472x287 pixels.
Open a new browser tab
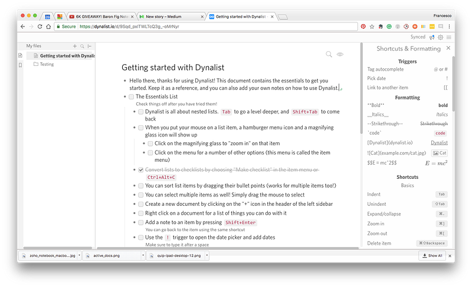point(283,17)
